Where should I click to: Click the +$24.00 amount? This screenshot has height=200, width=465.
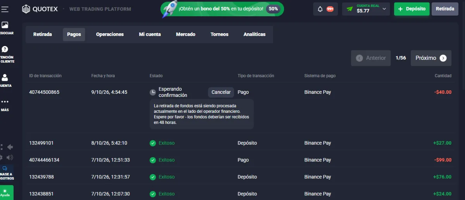click(442, 194)
